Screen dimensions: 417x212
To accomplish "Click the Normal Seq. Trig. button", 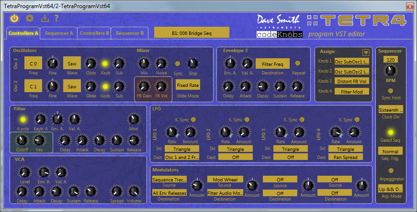I will (x=390, y=151).
